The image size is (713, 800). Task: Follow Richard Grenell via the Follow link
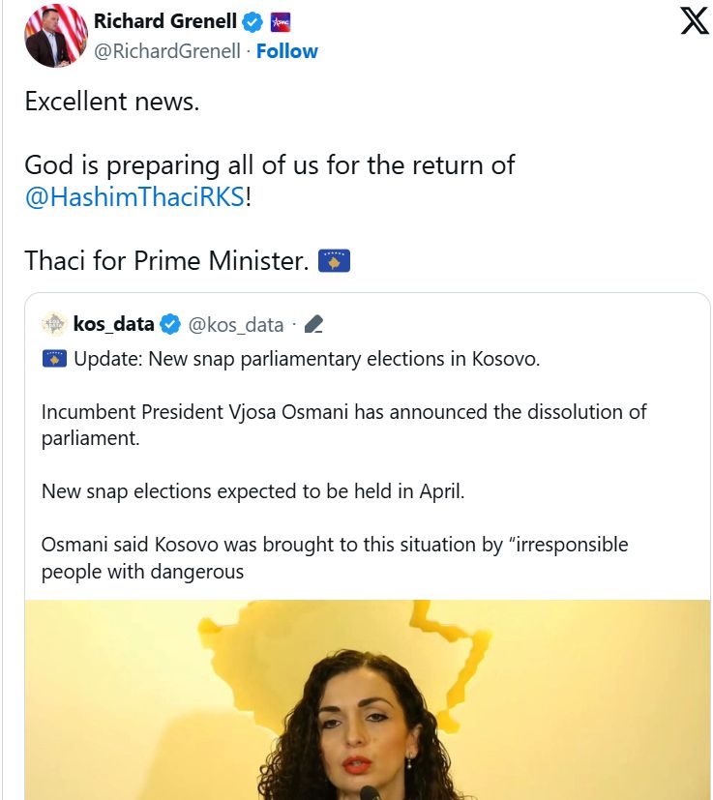point(286,51)
